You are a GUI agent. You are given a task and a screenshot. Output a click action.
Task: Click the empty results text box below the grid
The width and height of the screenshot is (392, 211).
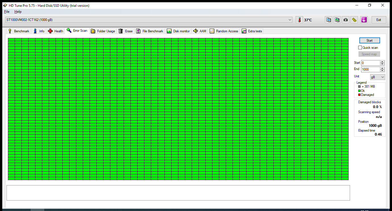178,193
